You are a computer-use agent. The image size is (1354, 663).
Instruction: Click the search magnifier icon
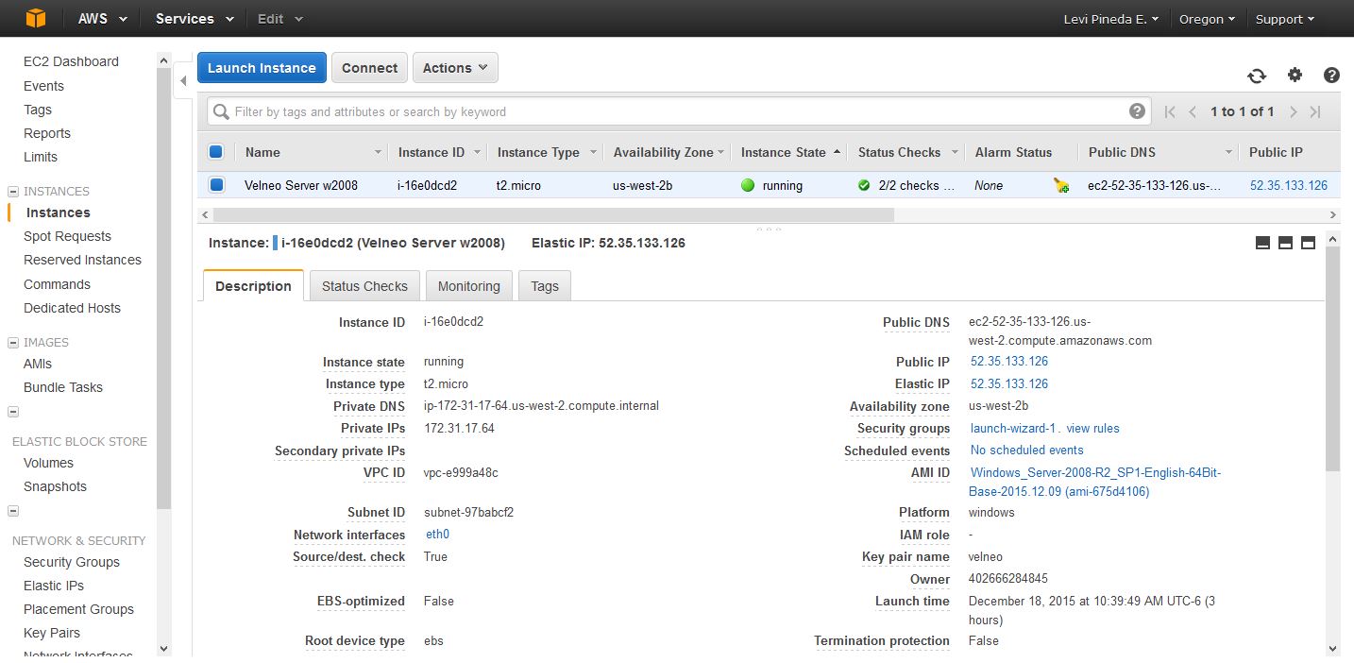pos(222,112)
